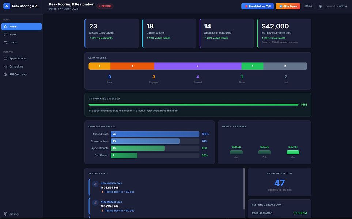Click the $42.0k revenue label

(x=293, y=147)
